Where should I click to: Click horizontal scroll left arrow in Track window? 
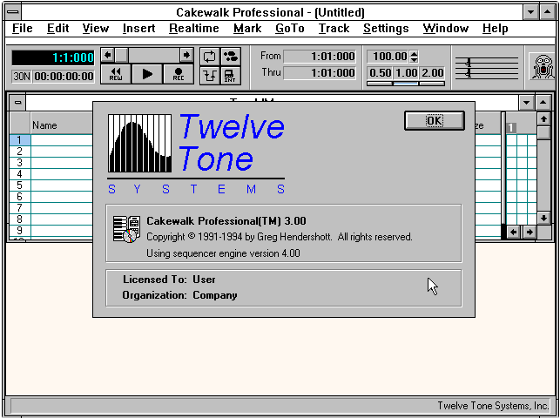pyautogui.click(x=513, y=232)
